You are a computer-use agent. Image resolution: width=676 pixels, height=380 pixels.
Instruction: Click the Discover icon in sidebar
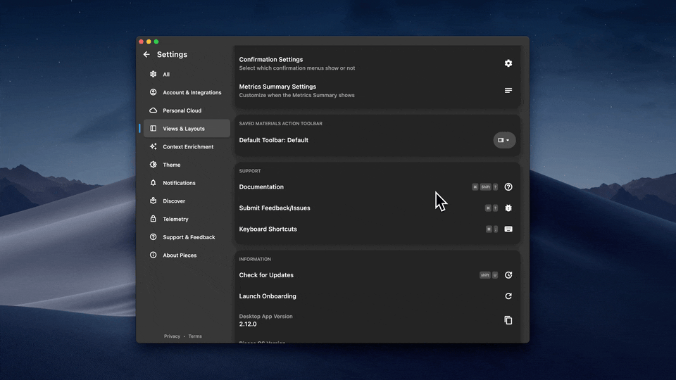pos(153,201)
